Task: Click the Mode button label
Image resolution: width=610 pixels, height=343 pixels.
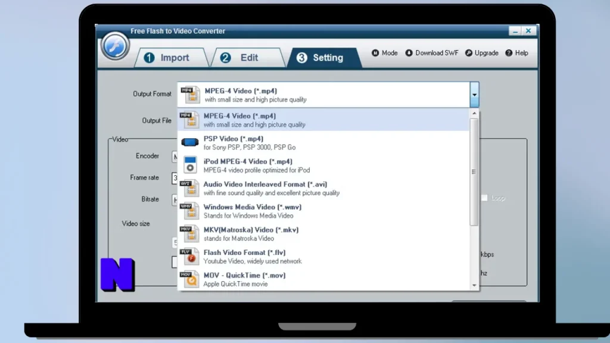Action: 390,53
